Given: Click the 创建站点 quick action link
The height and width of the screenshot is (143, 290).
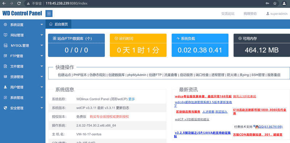Looking at the screenshot, I should pyautogui.click(x=64, y=75).
